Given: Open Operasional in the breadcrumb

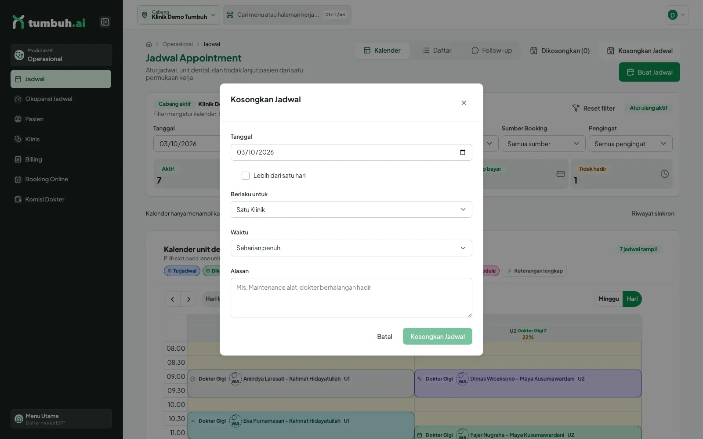Looking at the screenshot, I should coord(178,44).
